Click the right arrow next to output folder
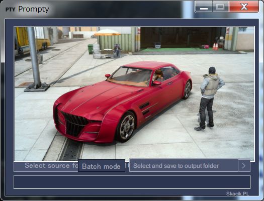The image size is (264, 201). coord(244,166)
